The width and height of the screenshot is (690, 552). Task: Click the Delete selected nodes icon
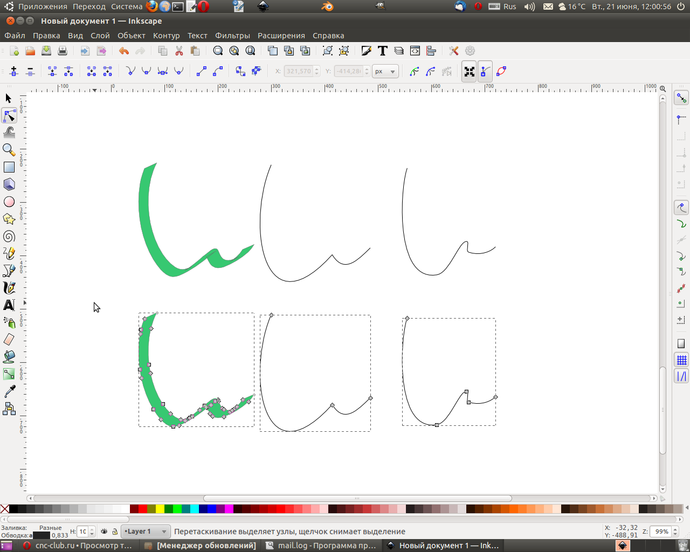click(x=30, y=71)
